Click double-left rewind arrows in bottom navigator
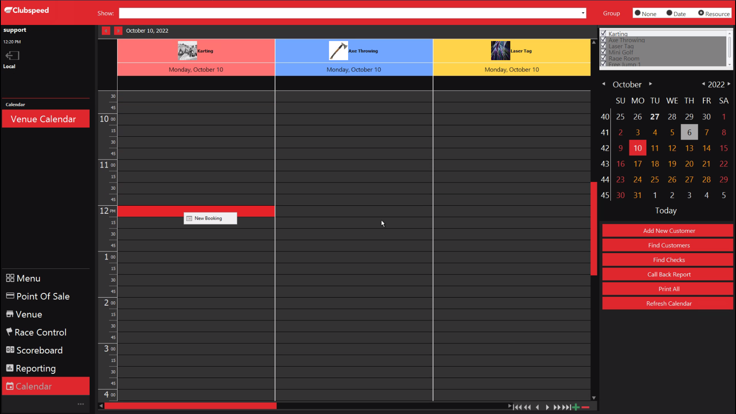 [527, 407]
